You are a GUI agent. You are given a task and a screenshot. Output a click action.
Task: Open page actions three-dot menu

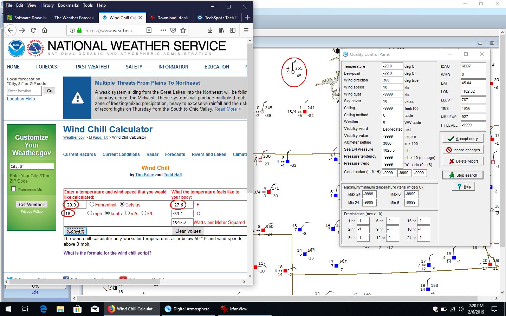pyautogui.click(x=163, y=30)
